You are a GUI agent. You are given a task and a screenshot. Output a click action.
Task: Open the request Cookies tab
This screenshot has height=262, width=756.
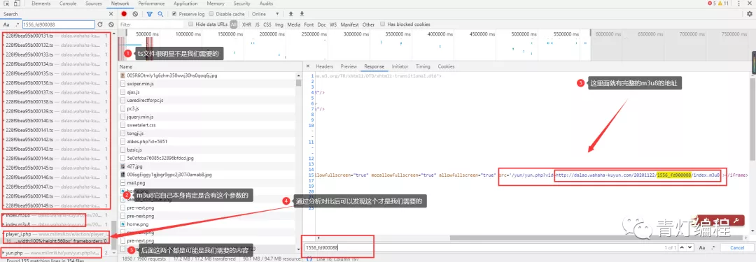tap(446, 66)
